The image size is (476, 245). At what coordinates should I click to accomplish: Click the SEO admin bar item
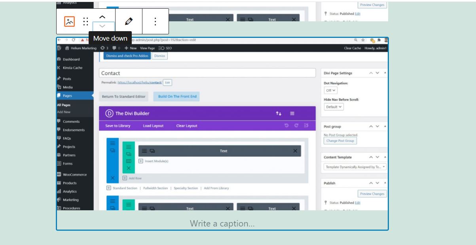165,48
